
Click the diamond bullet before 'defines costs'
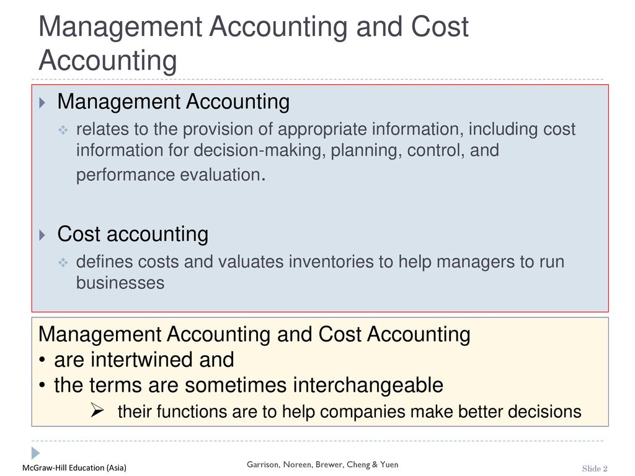pos(63,263)
